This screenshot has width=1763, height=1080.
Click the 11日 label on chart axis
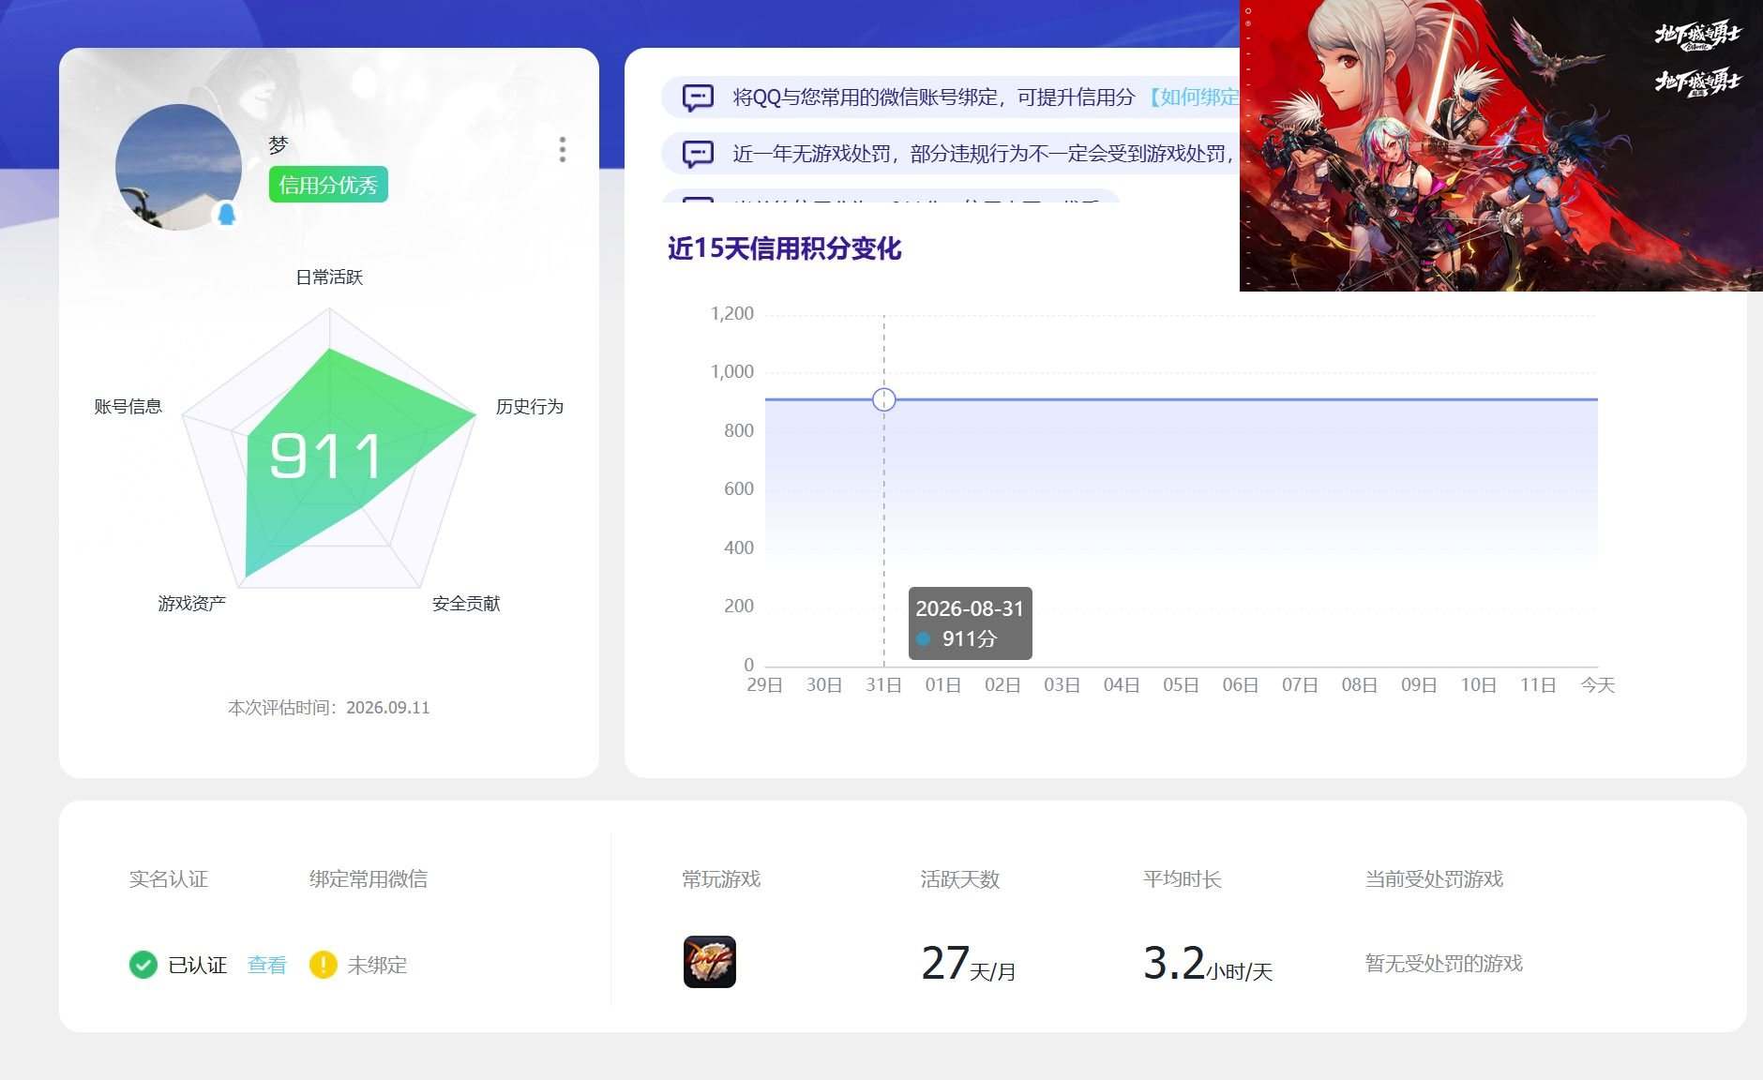[1538, 685]
